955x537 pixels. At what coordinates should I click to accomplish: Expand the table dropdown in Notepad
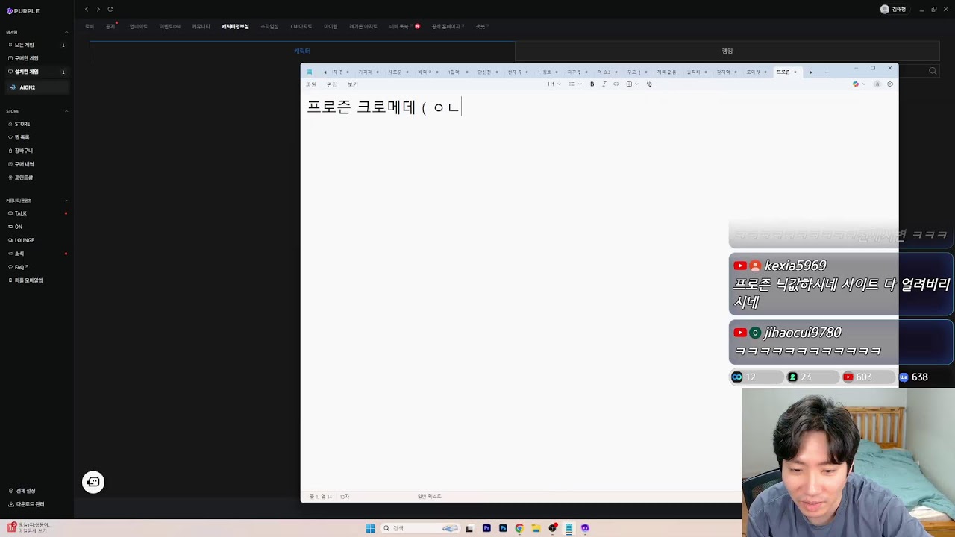[632, 84]
